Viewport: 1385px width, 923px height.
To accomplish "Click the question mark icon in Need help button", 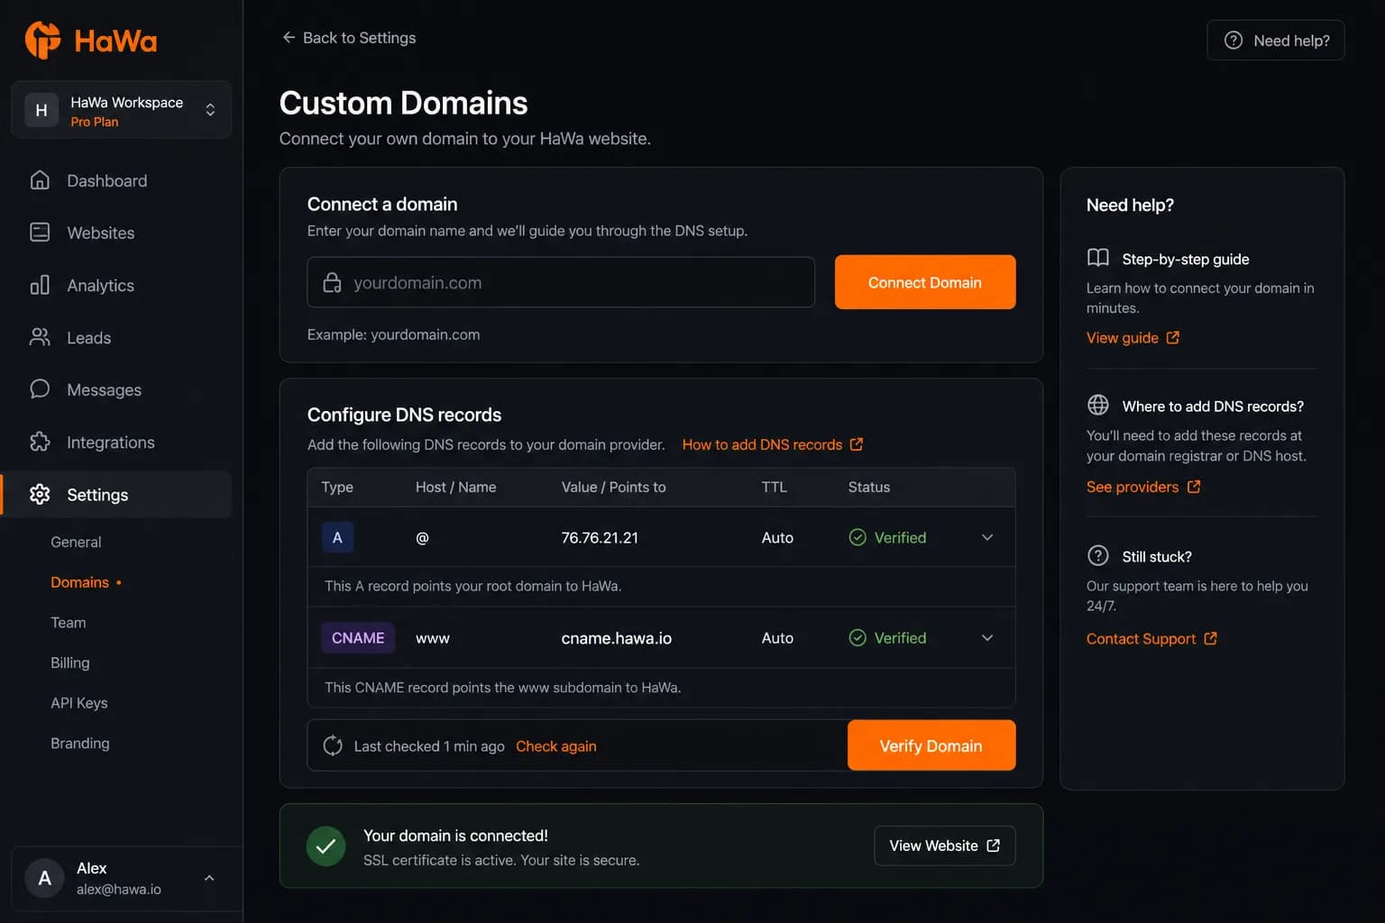I will click(x=1233, y=41).
